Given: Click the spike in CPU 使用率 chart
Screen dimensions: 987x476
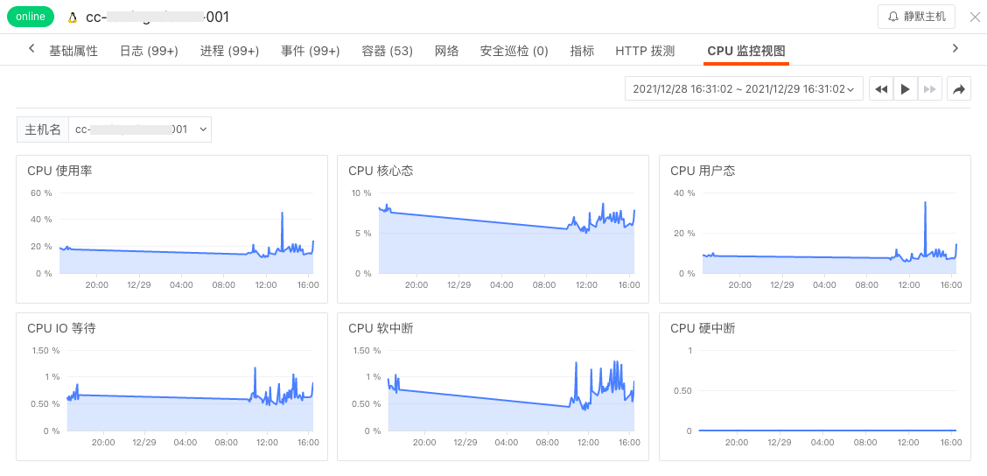Looking at the screenshot, I should tap(282, 213).
